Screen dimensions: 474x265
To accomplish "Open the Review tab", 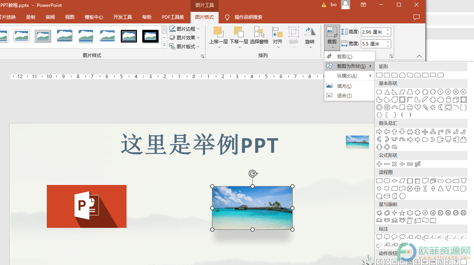I will pyautogui.click(x=50, y=17).
